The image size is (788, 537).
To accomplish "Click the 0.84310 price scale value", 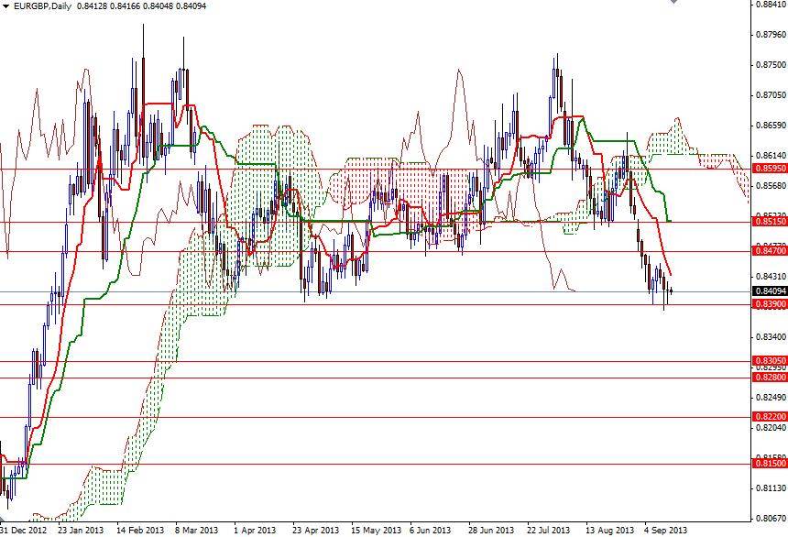I will point(771,277).
